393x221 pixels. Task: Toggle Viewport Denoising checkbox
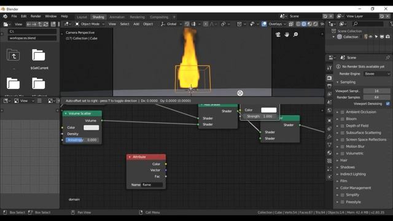click(x=387, y=104)
